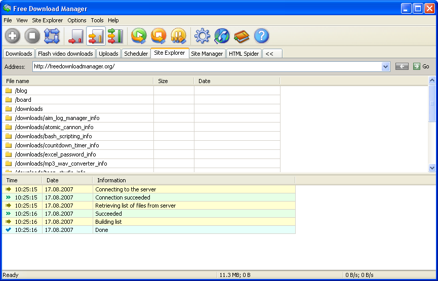438x281 pixels.
Task: Click the 'Ready' status bar text
Action: pos(11,275)
